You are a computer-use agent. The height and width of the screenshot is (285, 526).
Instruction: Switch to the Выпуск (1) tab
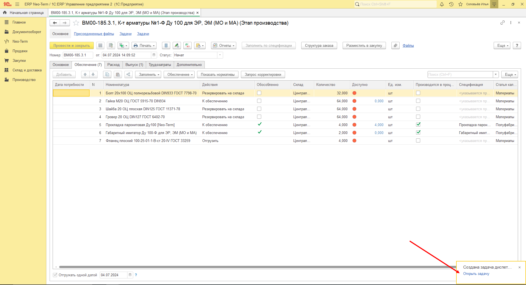point(134,65)
